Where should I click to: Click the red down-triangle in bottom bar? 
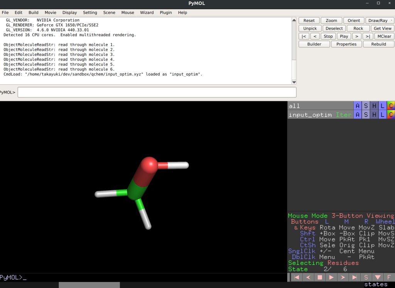pyautogui.click(x=378, y=277)
